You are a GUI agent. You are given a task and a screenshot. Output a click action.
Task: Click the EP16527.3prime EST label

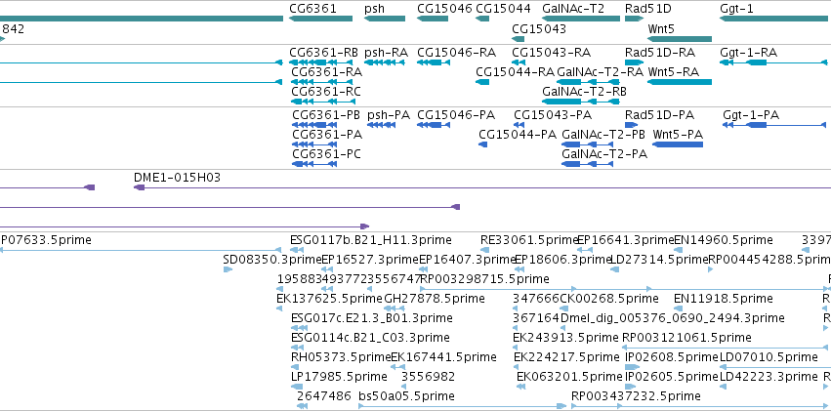[370, 260]
